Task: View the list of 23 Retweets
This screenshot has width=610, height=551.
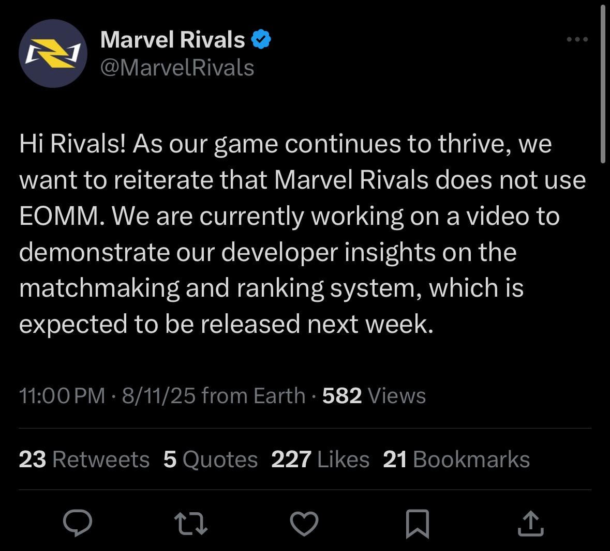Action: (84, 460)
